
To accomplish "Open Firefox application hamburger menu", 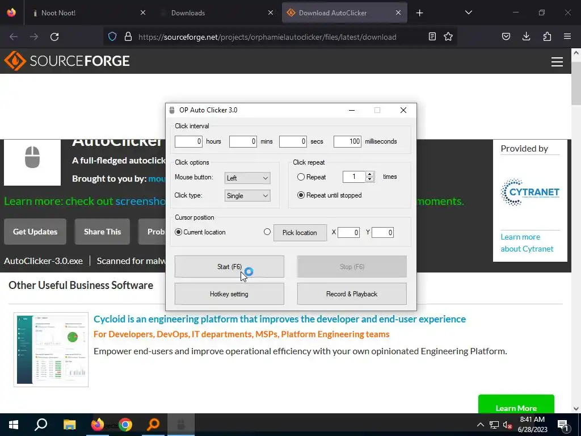I will tap(567, 37).
